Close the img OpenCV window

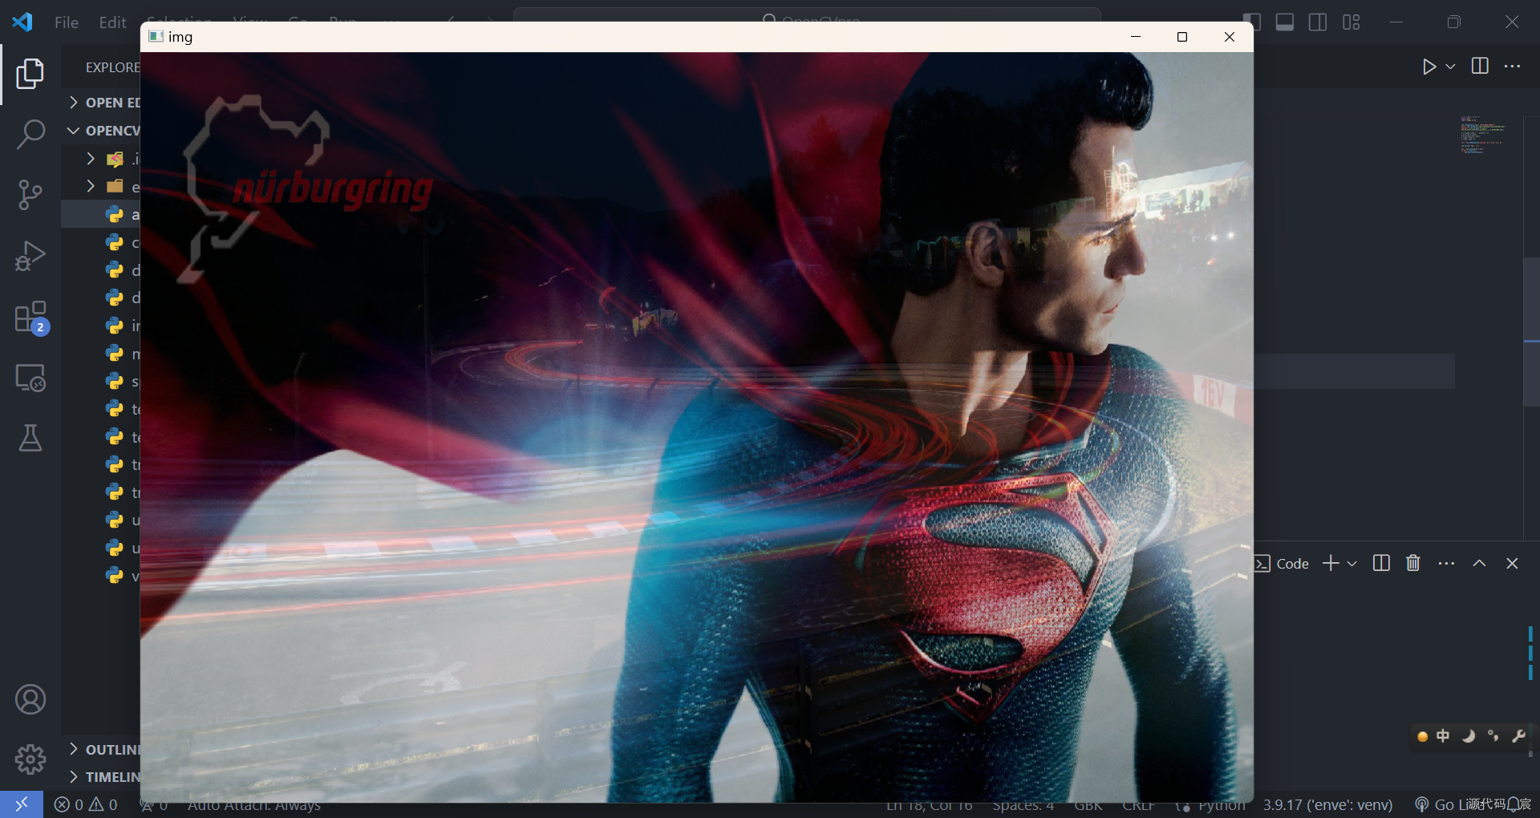[x=1229, y=37]
